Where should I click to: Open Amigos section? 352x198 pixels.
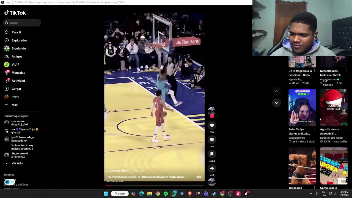coord(17,57)
